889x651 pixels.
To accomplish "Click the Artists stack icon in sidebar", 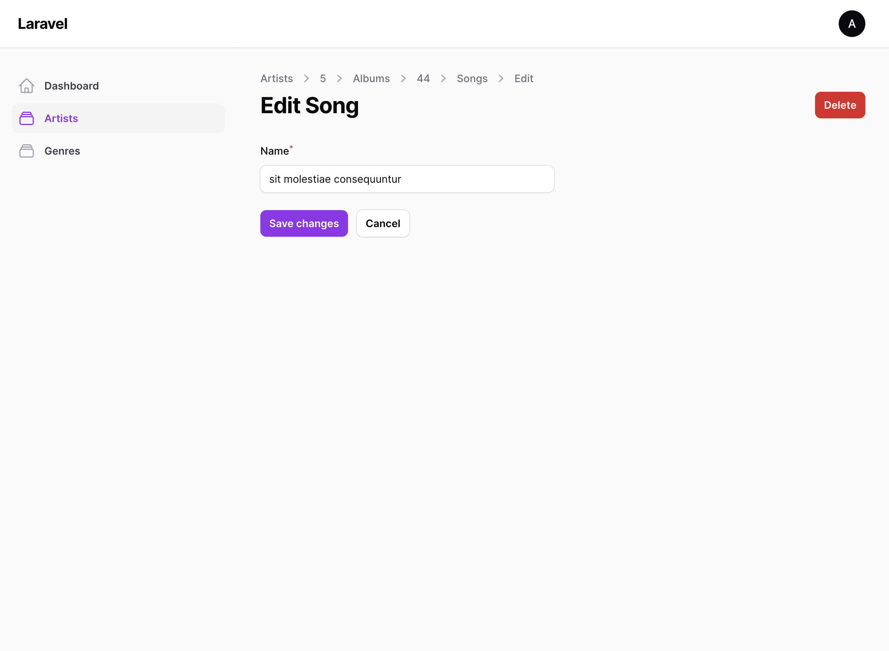I will pos(26,119).
